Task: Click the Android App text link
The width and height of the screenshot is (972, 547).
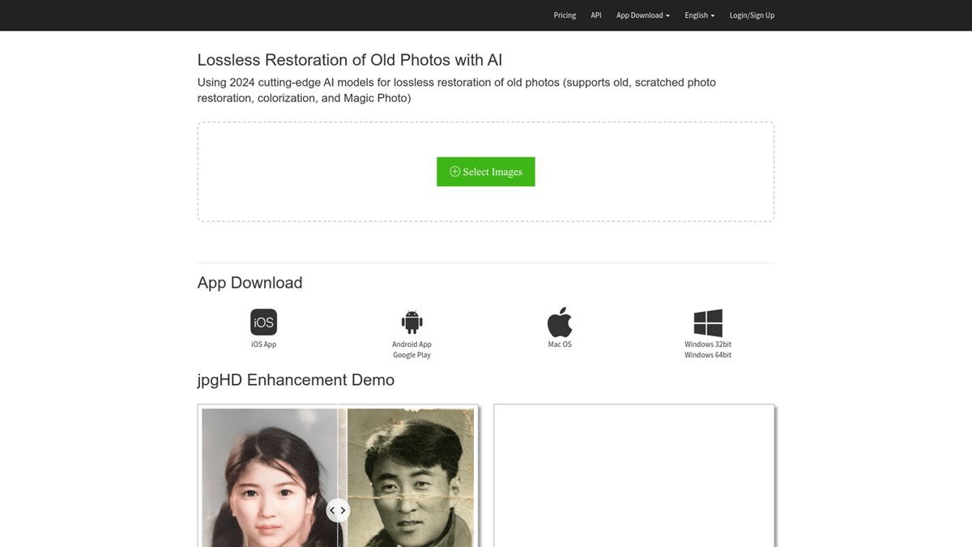Action: [x=411, y=344]
